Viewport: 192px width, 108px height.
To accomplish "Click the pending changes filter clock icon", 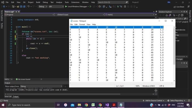I will (x=174, y=15).
